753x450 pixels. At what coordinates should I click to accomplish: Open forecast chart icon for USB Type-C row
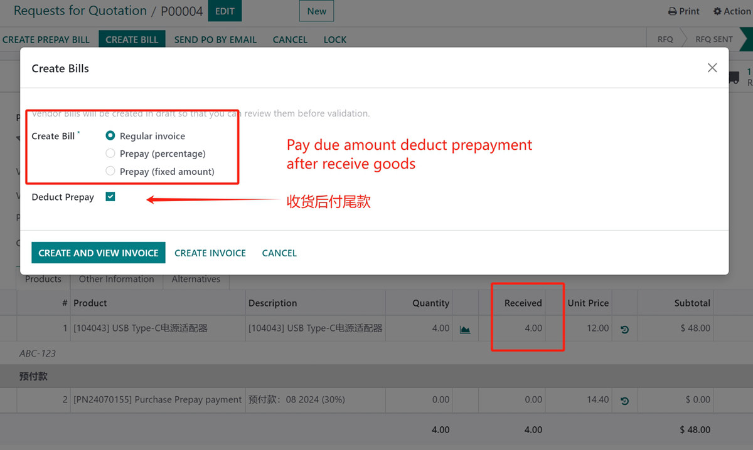pyautogui.click(x=465, y=329)
